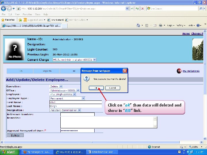
Task: Switch to the My messages taskbar item
Action: [37, 152]
